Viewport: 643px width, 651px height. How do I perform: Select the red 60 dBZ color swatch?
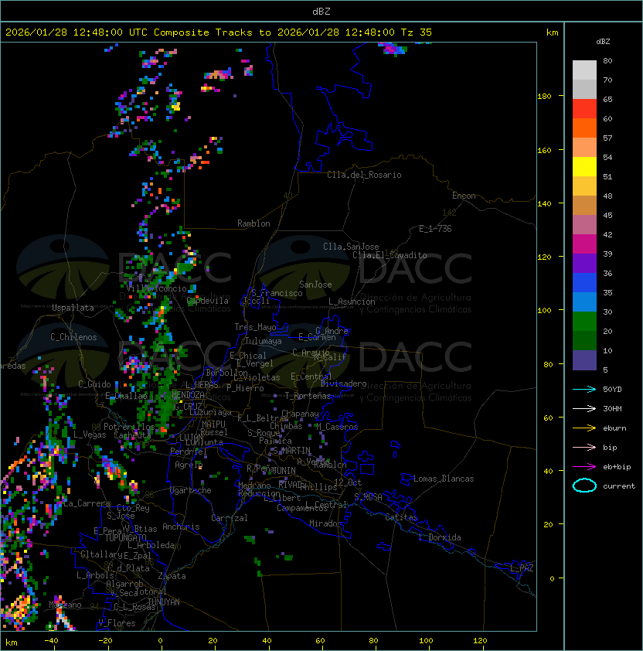click(584, 109)
